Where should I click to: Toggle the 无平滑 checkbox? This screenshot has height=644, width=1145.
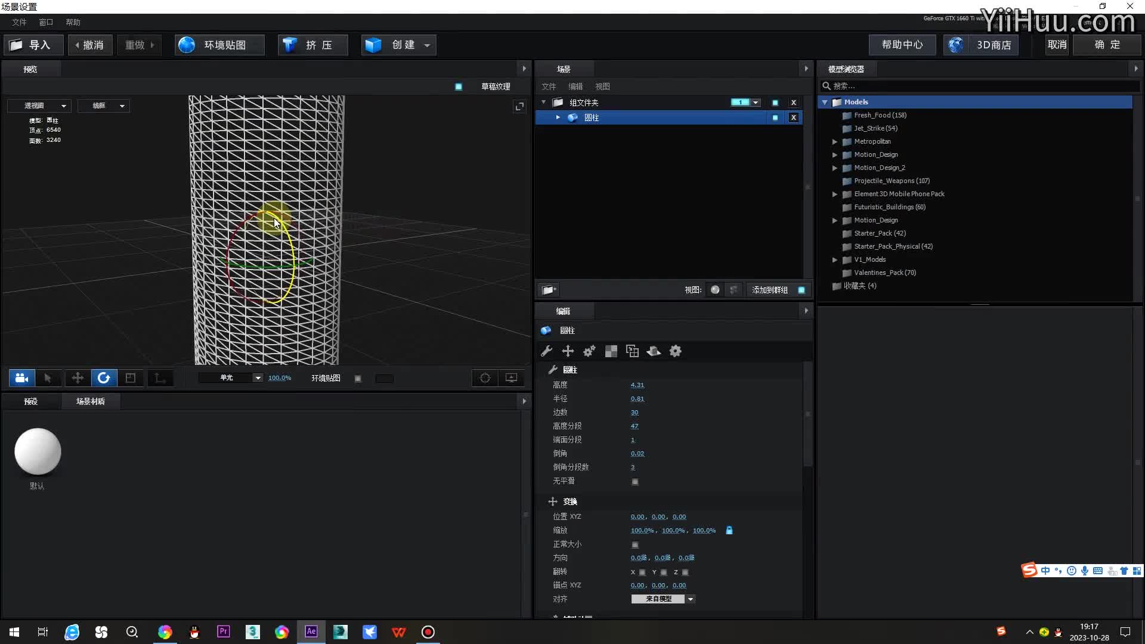(x=635, y=481)
